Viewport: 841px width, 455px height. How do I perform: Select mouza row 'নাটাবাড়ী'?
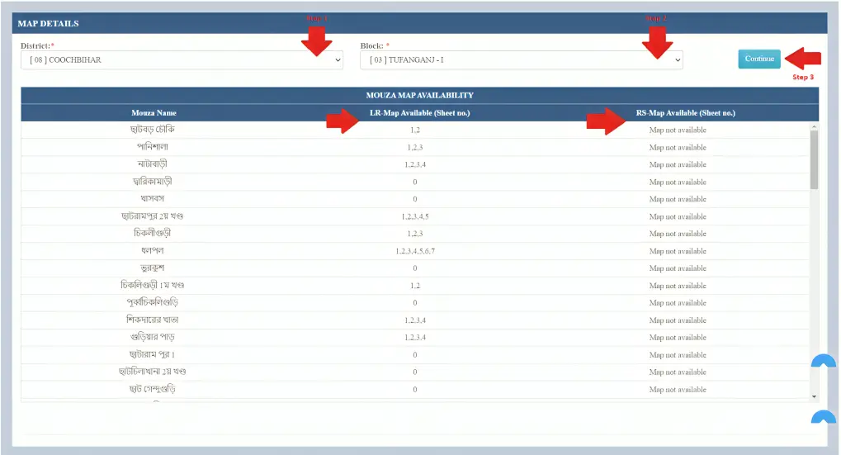tap(414, 164)
